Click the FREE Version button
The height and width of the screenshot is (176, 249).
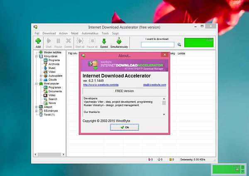(124, 91)
